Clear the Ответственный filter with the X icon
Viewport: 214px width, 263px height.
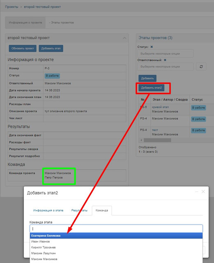point(165,60)
